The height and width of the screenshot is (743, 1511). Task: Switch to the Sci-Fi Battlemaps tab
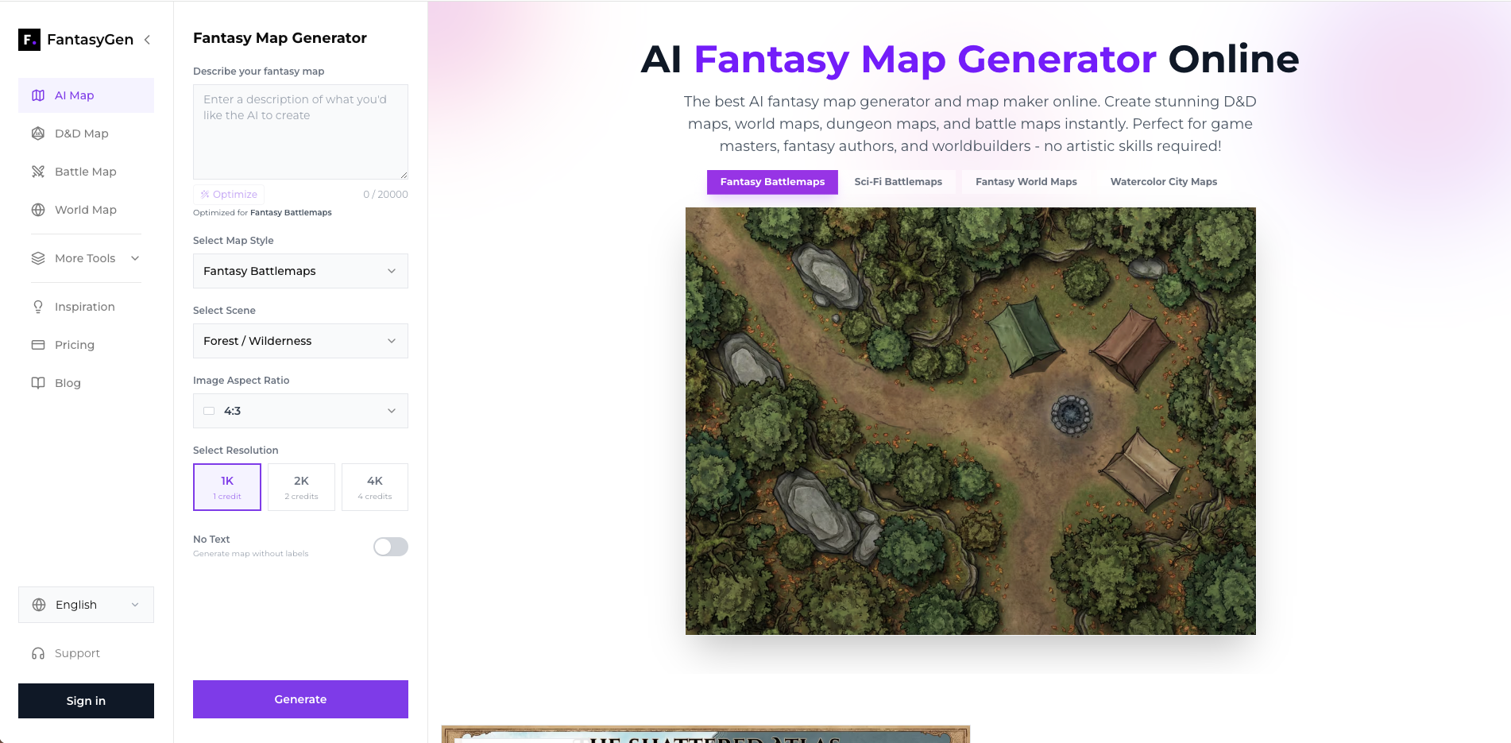tap(898, 181)
